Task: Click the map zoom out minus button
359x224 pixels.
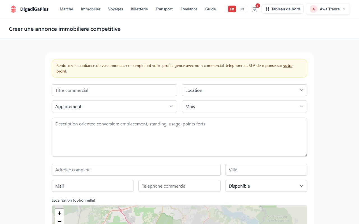Action: pyautogui.click(x=59, y=221)
